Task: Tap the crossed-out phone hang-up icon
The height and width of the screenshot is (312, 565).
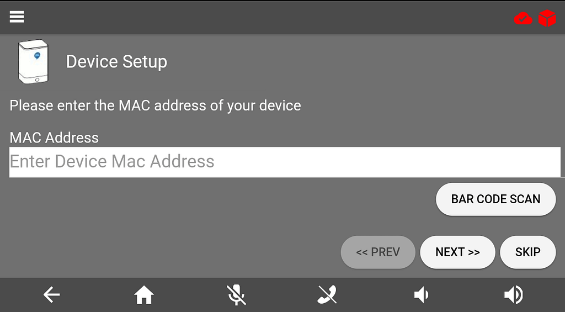Action: (327, 295)
